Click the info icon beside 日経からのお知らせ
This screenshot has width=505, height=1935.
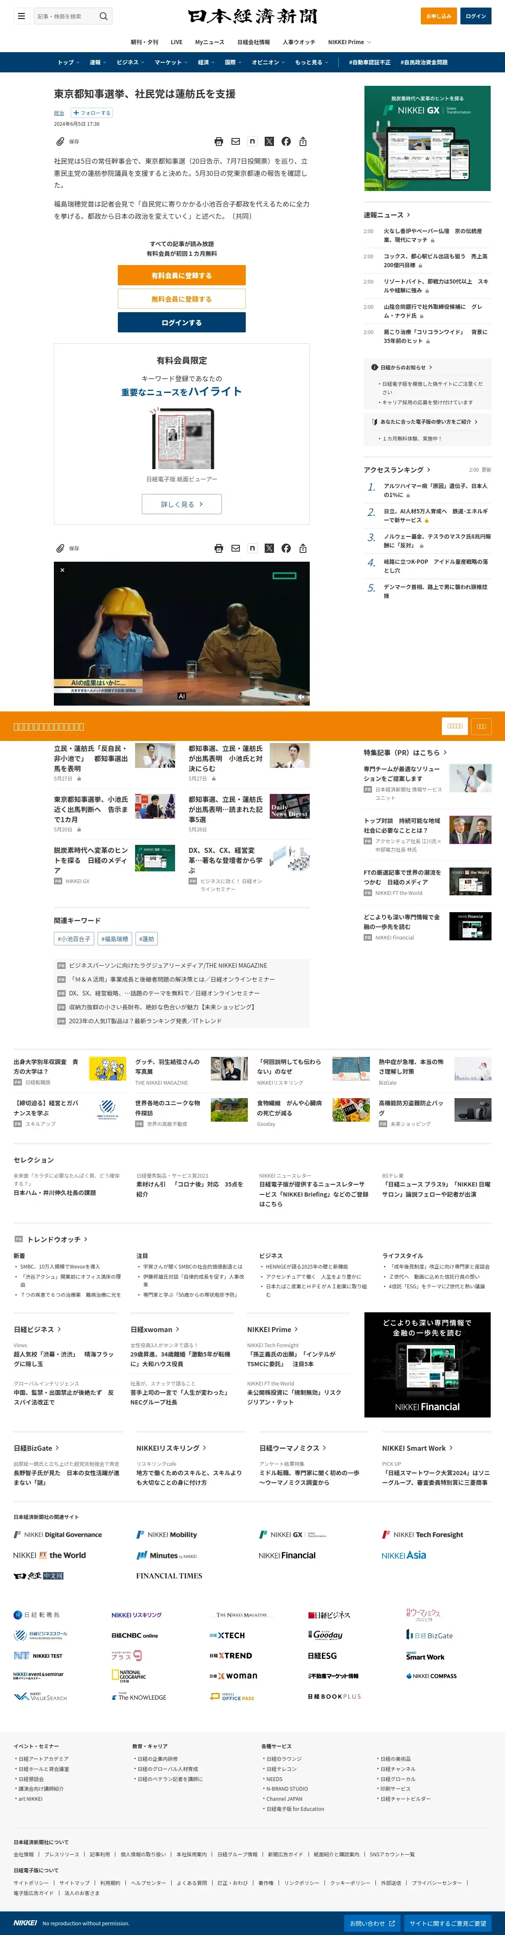click(374, 367)
